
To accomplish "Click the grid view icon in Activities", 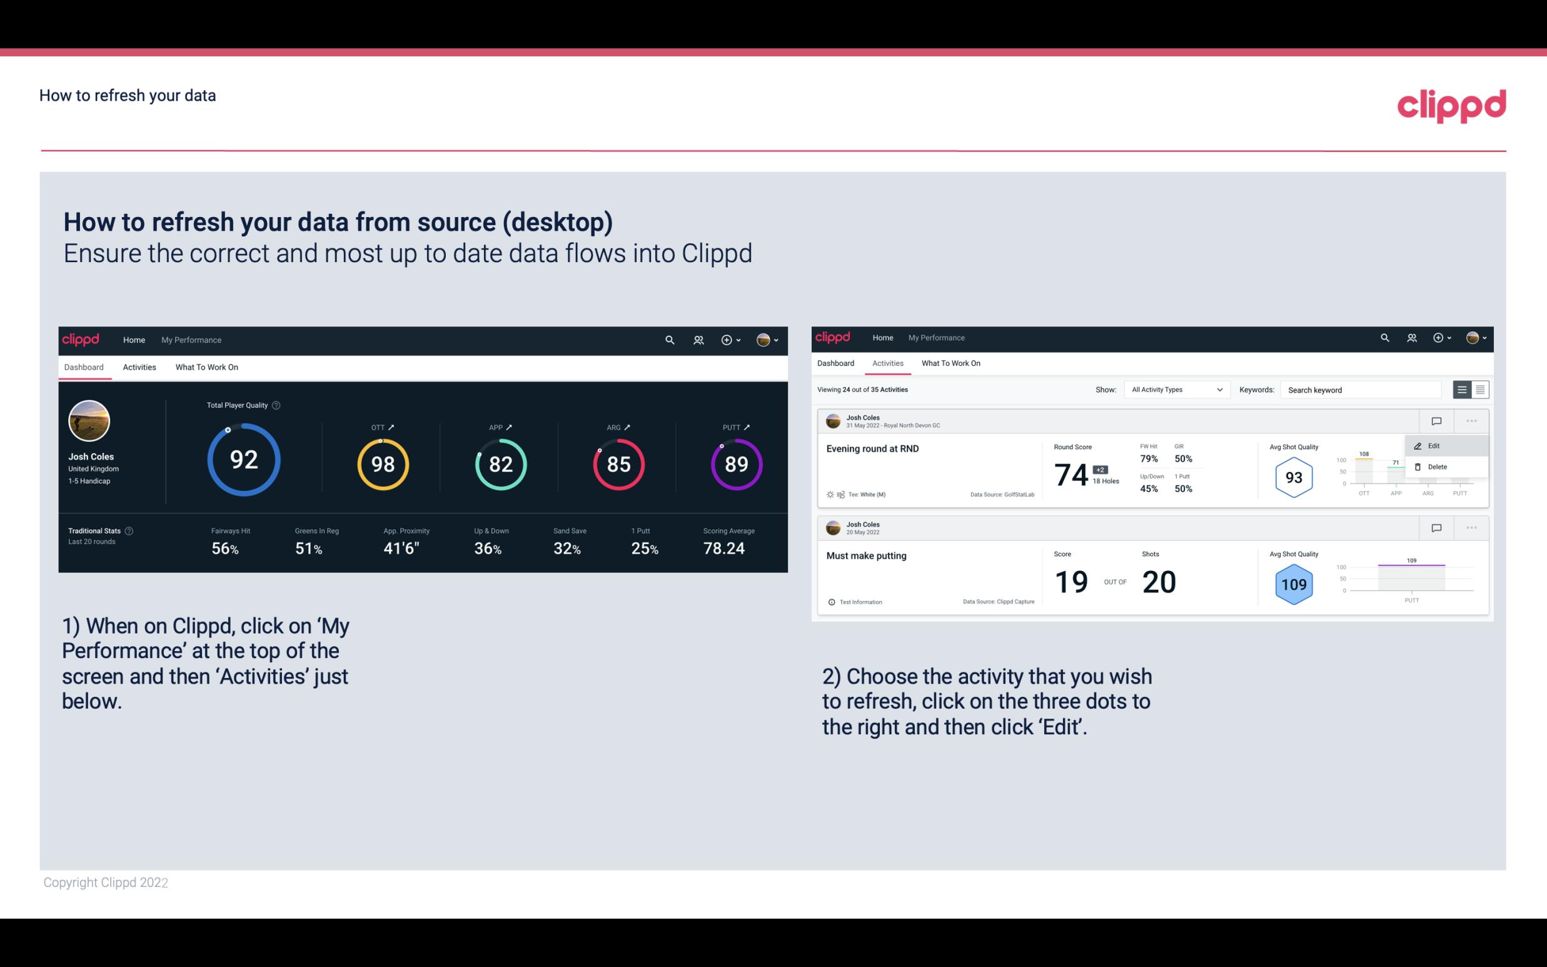I will click(1479, 389).
